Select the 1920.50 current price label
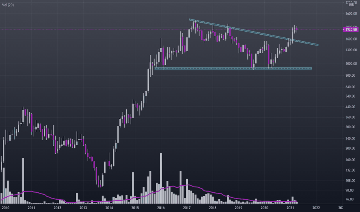The width and height of the screenshot is (360, 212). (351, 29)
